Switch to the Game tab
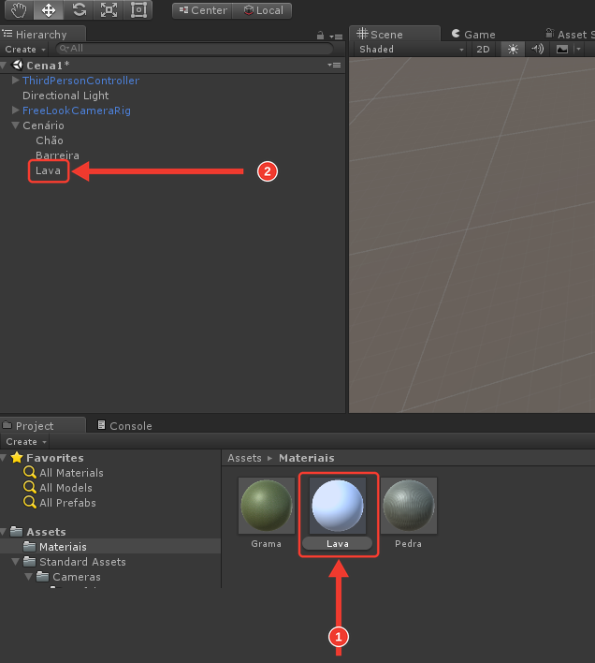Image resolution: width=595 pixels, height=663 pixels. [x=473, y=35]
